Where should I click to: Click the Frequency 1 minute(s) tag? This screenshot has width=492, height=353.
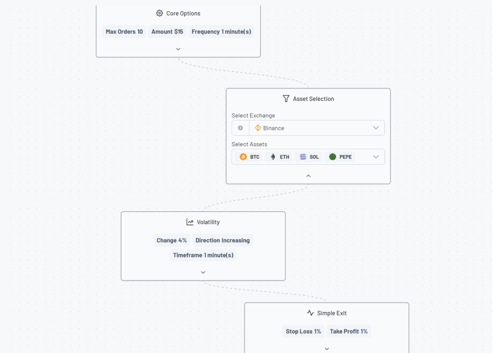pyautogui.click(x=221, y=32)
